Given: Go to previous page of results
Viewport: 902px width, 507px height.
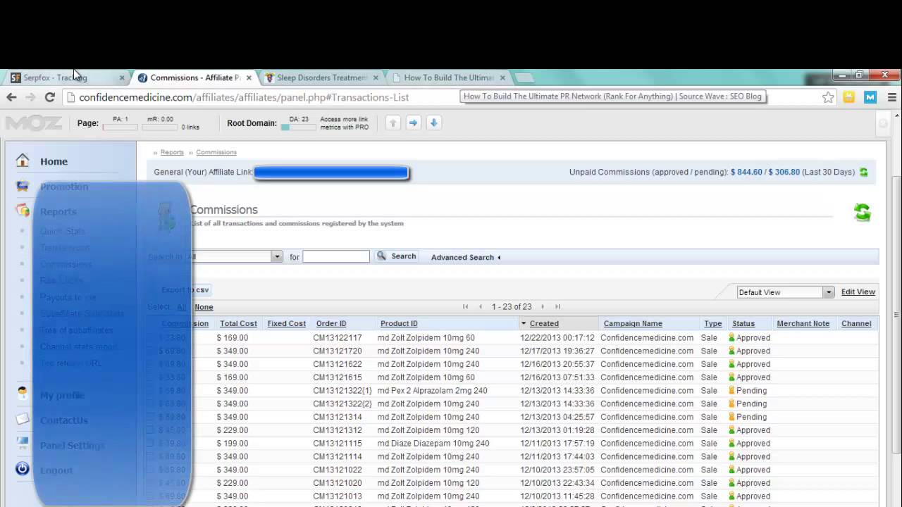Looking at the screenshot, I should click(x=481, y=306).
